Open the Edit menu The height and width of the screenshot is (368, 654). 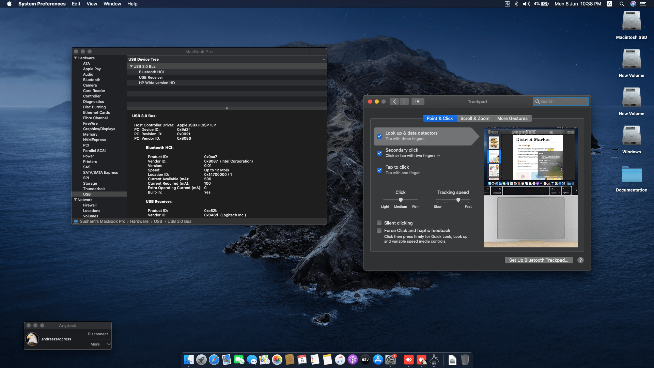(76, 4)
